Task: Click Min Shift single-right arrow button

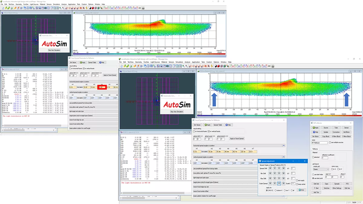Action: coord(279,174)
